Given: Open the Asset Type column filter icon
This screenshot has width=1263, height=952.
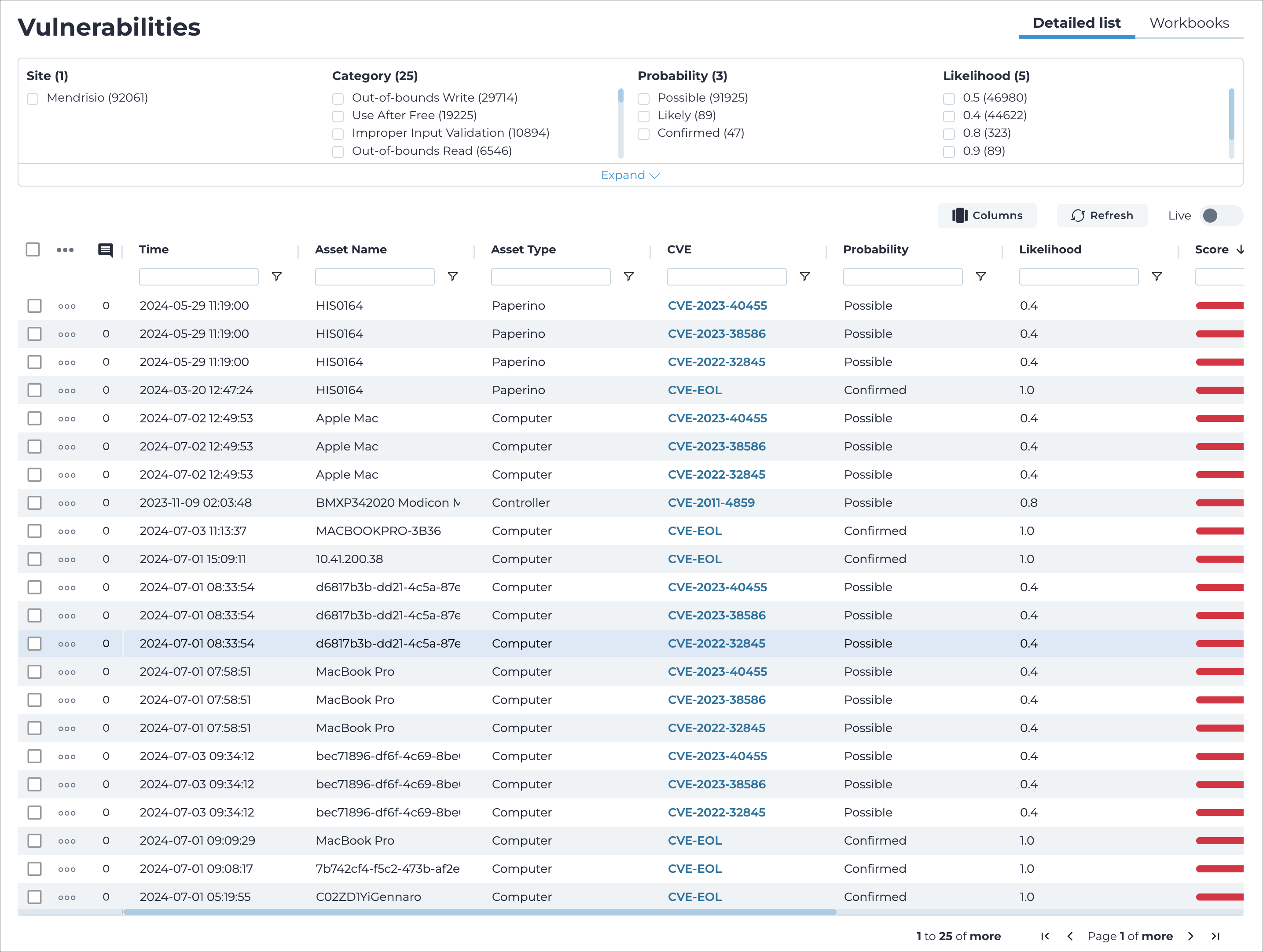Looking at the screenshot, I should click(x=629, y=277).
